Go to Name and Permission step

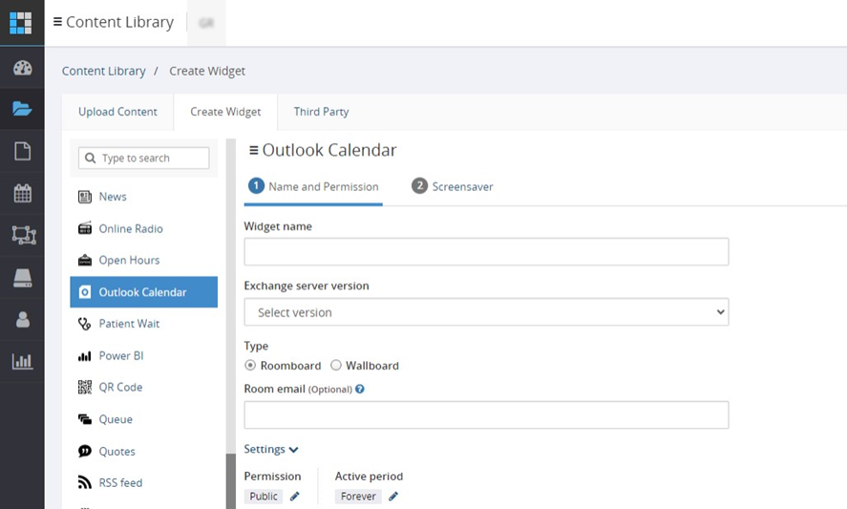coord(313,186)
